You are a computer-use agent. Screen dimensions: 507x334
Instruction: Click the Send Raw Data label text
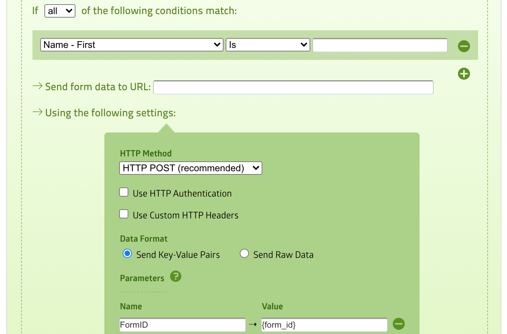pyautogui.click(x=283, y=255)
